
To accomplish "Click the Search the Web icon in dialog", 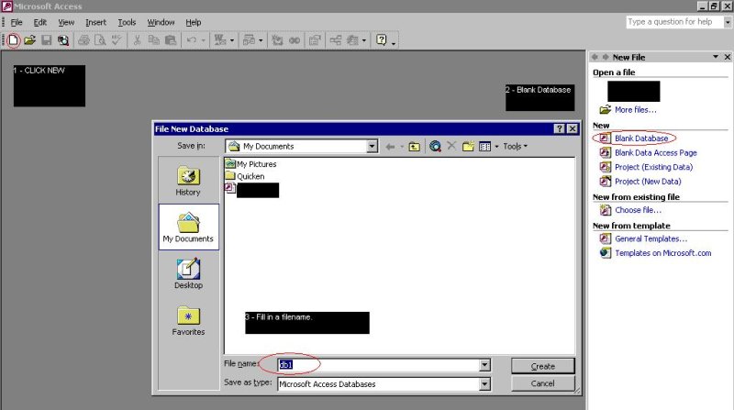I will (x=435, y=147).
